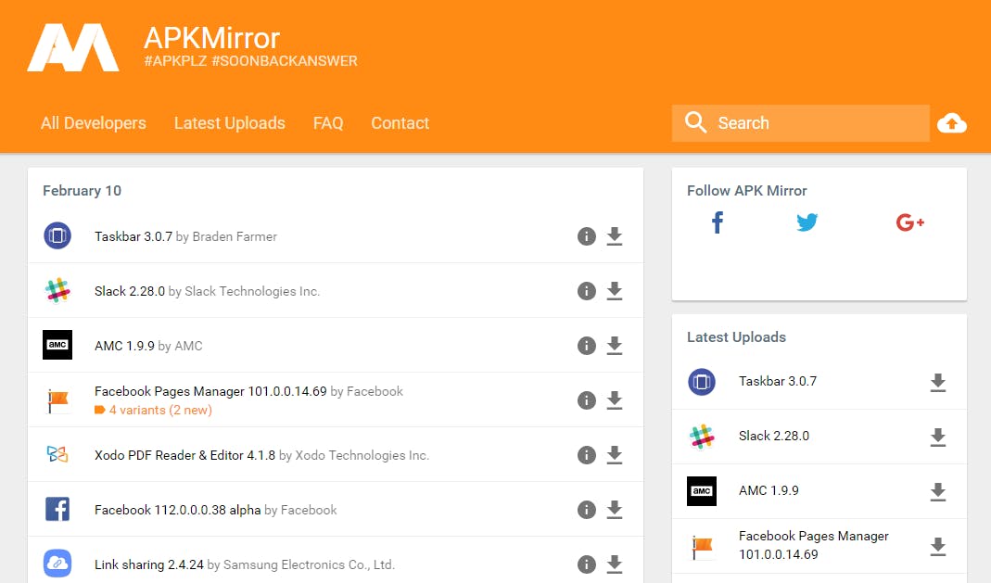Open Facebook Pages Manager 101.0.0.14.69 link
This screenshot has width=991, height=583.
[x=210, y=391]
